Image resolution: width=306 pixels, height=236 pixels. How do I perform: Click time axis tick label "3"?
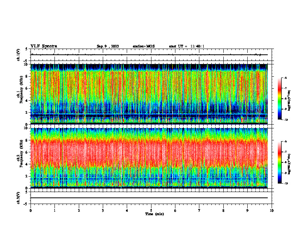(x=103, y=211)
